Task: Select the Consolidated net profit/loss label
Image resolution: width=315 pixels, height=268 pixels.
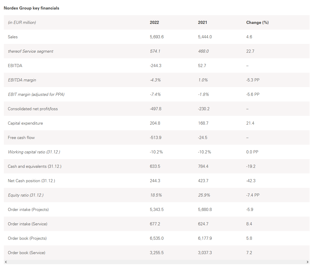Action: pos(33,109)
